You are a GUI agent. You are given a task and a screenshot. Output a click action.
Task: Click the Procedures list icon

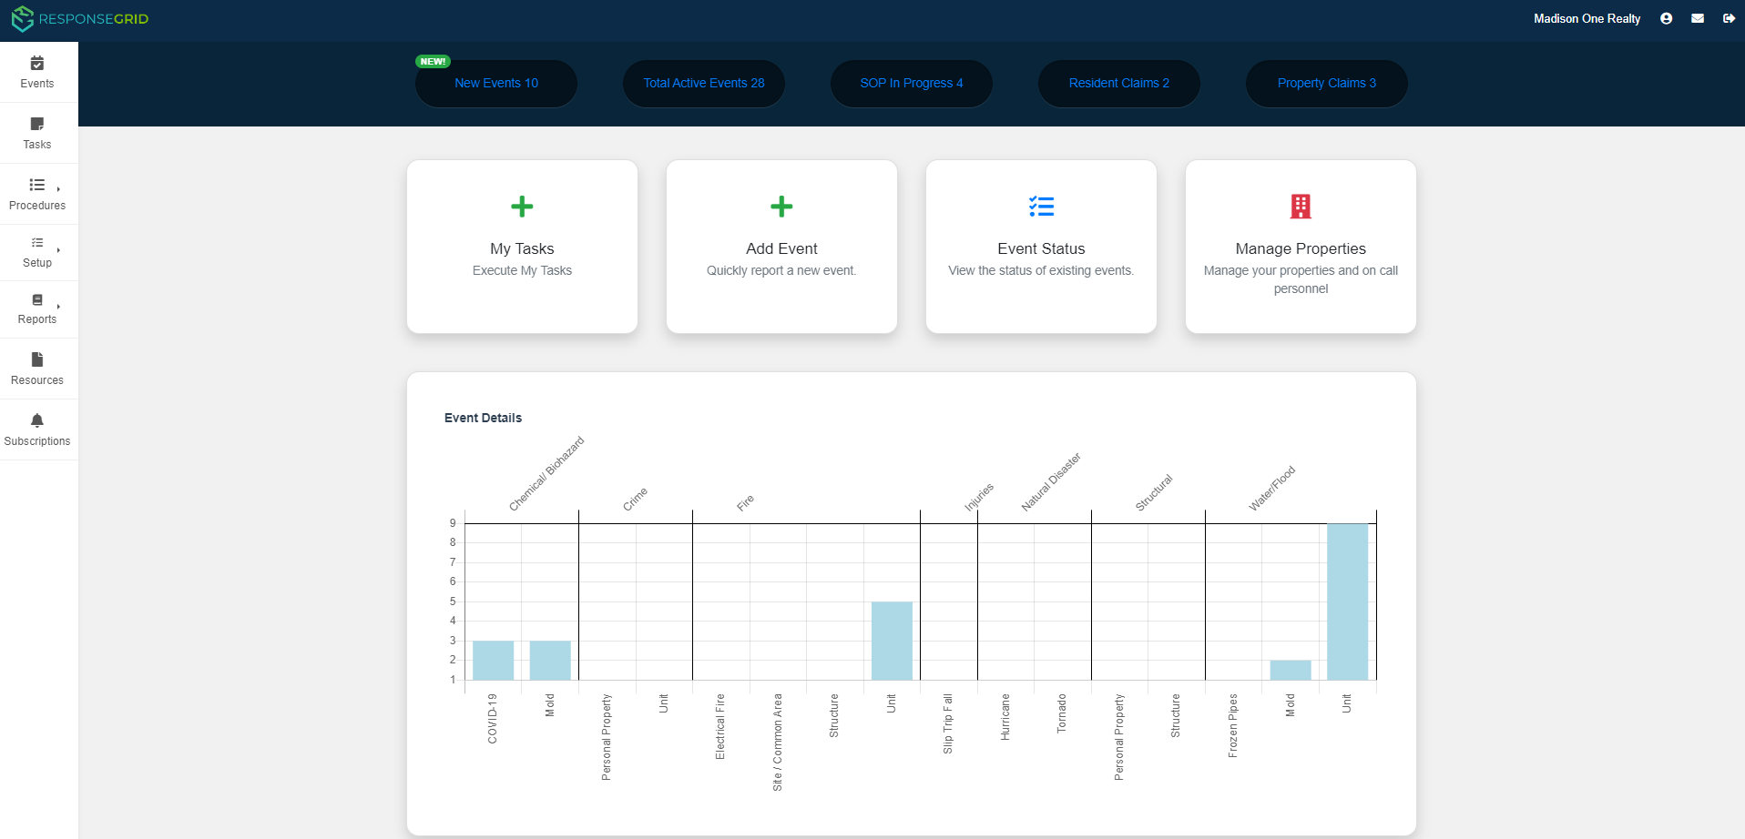[x=37, y=185]
